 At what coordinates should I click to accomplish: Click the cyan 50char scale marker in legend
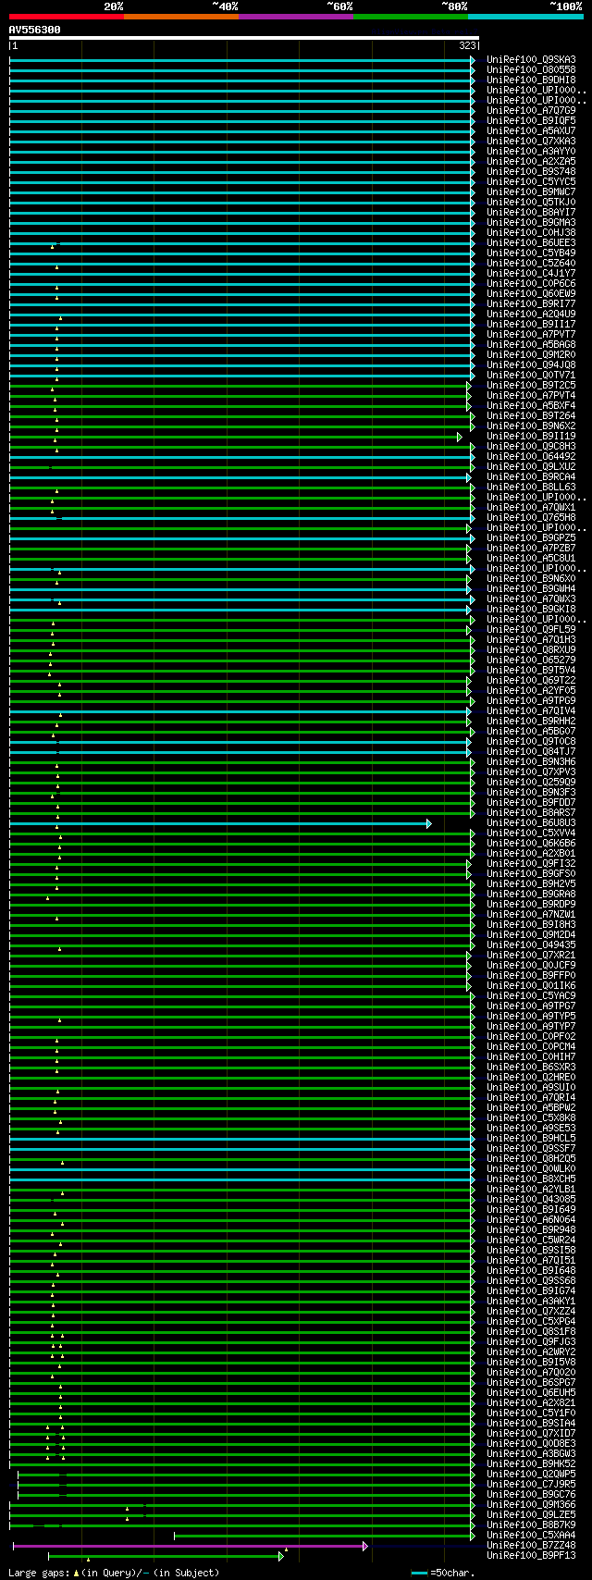420,1573
